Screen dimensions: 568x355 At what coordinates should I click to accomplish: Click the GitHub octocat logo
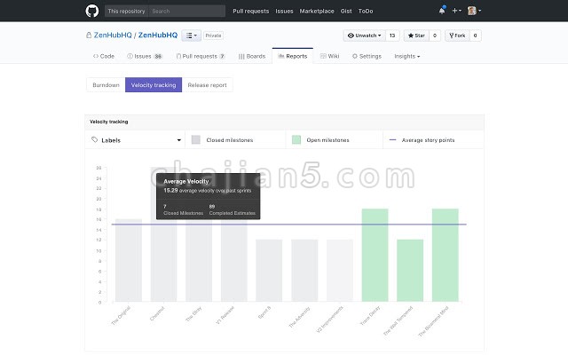coord(92,11)
